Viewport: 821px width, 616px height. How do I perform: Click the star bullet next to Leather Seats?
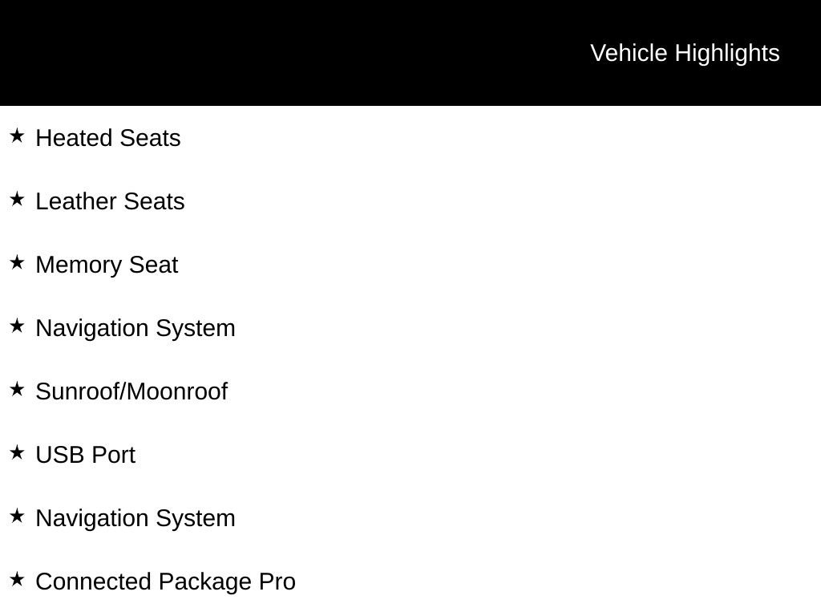(x=17, y=200)
